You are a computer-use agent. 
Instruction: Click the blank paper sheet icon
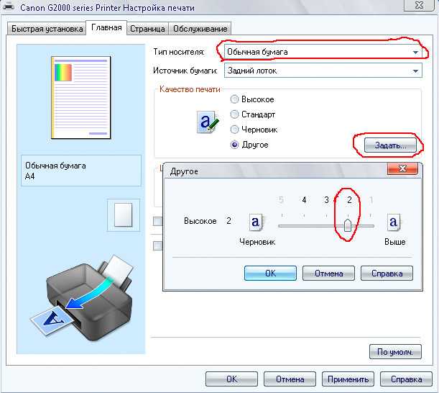click(x=123, y=215)
